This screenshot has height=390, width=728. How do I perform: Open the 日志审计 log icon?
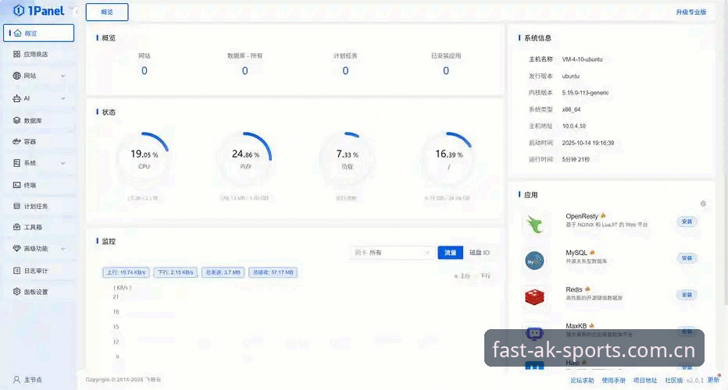coord(16,271)
